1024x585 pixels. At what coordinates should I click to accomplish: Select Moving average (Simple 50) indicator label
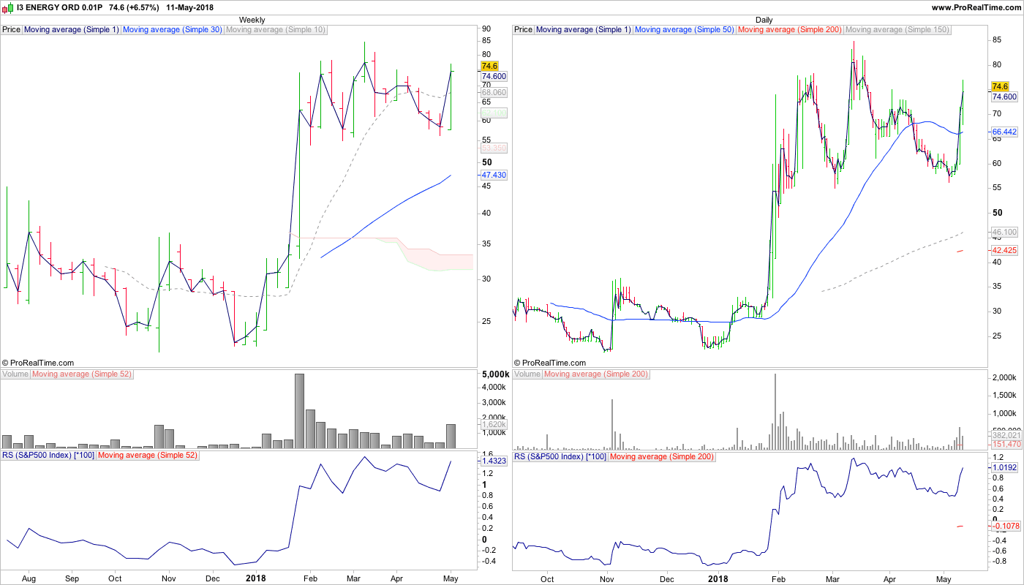pyautogui.click(x=684, y=30)
